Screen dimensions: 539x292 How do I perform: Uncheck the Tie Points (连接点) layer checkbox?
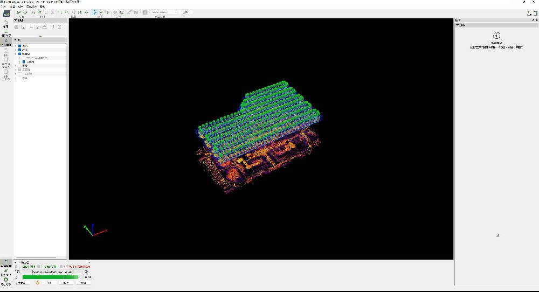click(x=19, y=54)
